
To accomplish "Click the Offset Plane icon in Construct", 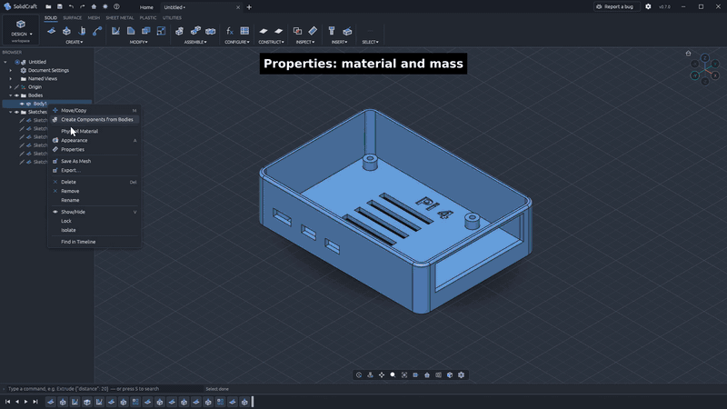I will click(x=264, y=31).
